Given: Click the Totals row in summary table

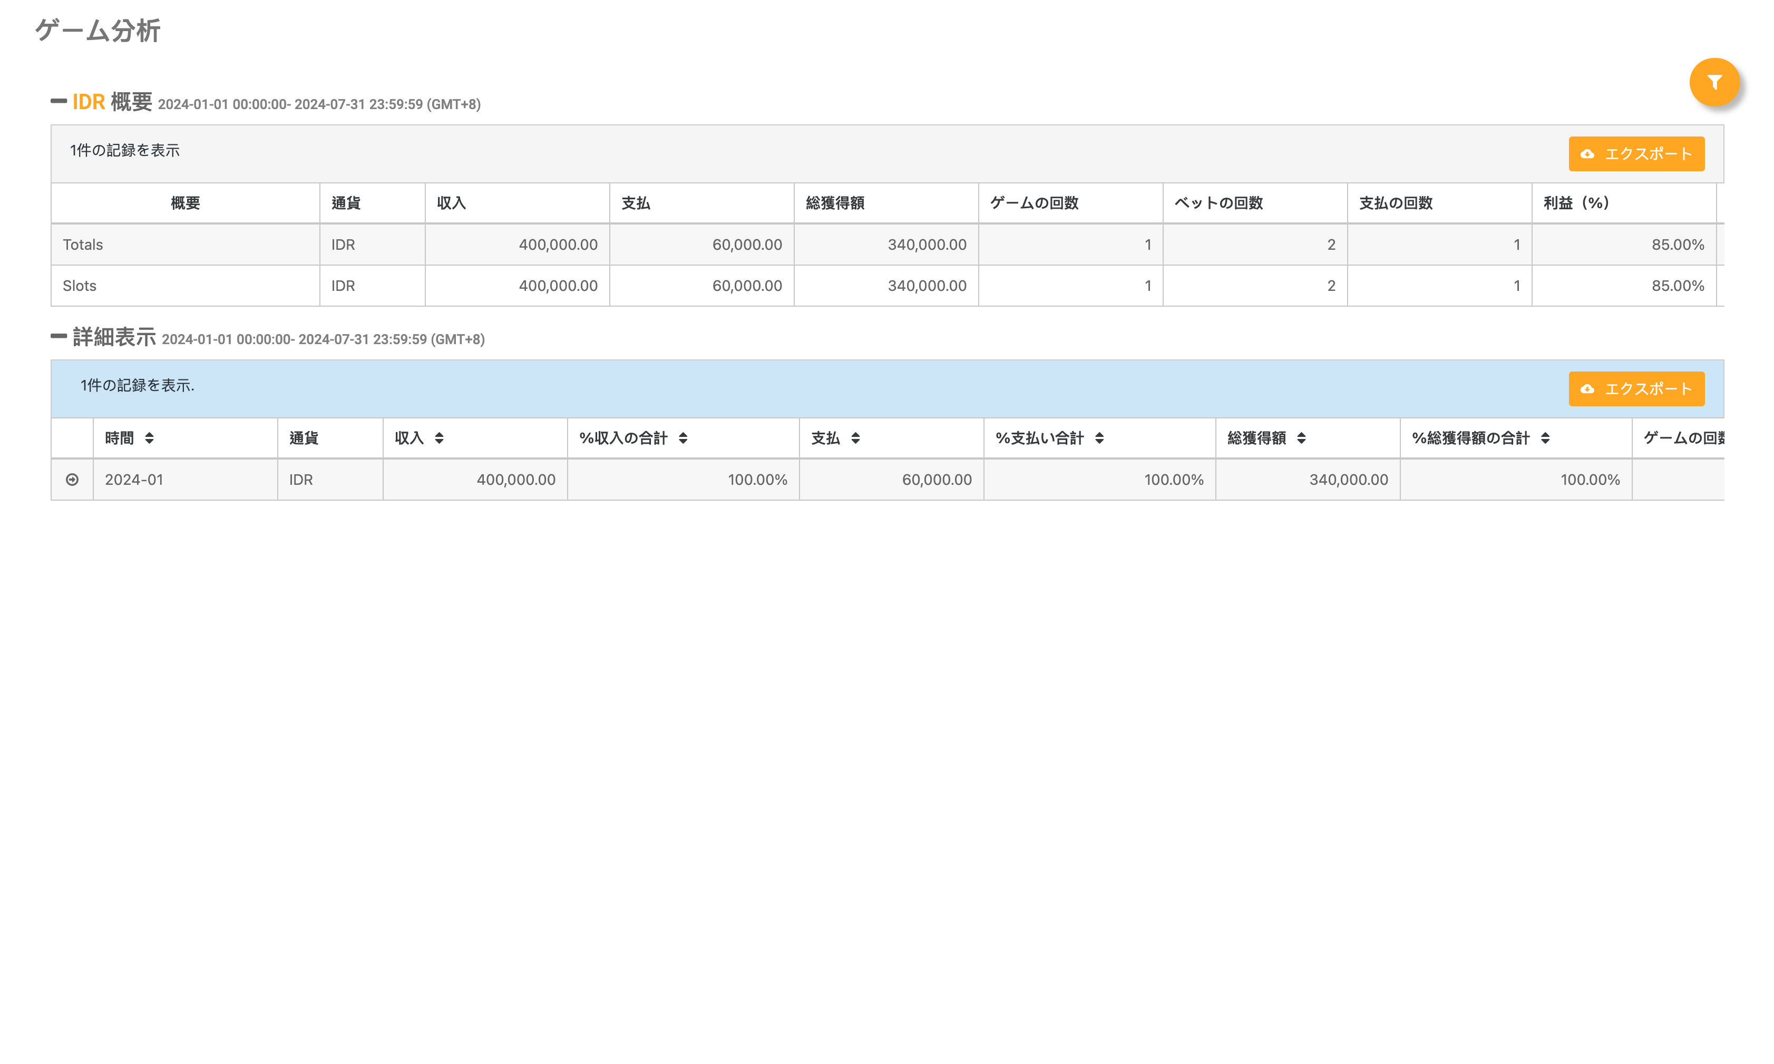Looking at the screenshot, I should (83, 245).
